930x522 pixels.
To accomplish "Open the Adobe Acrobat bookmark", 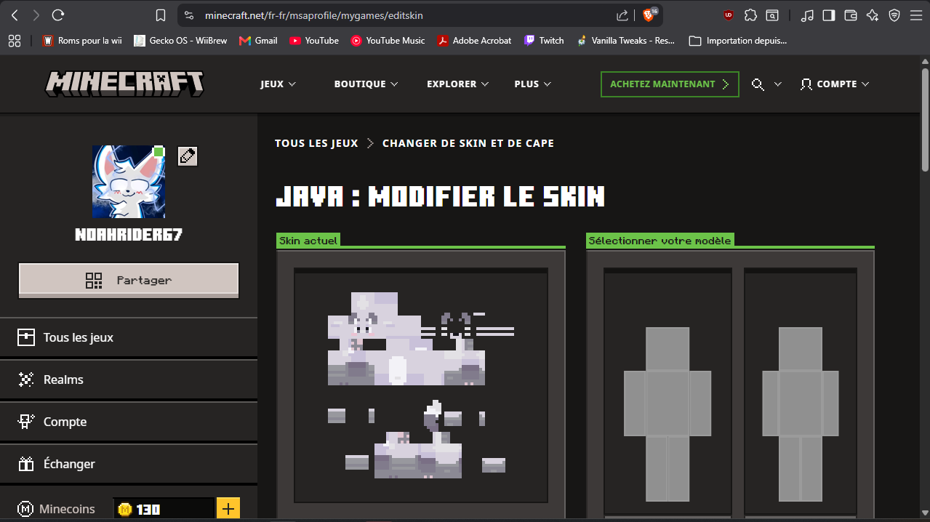I will tap(474, 41).
